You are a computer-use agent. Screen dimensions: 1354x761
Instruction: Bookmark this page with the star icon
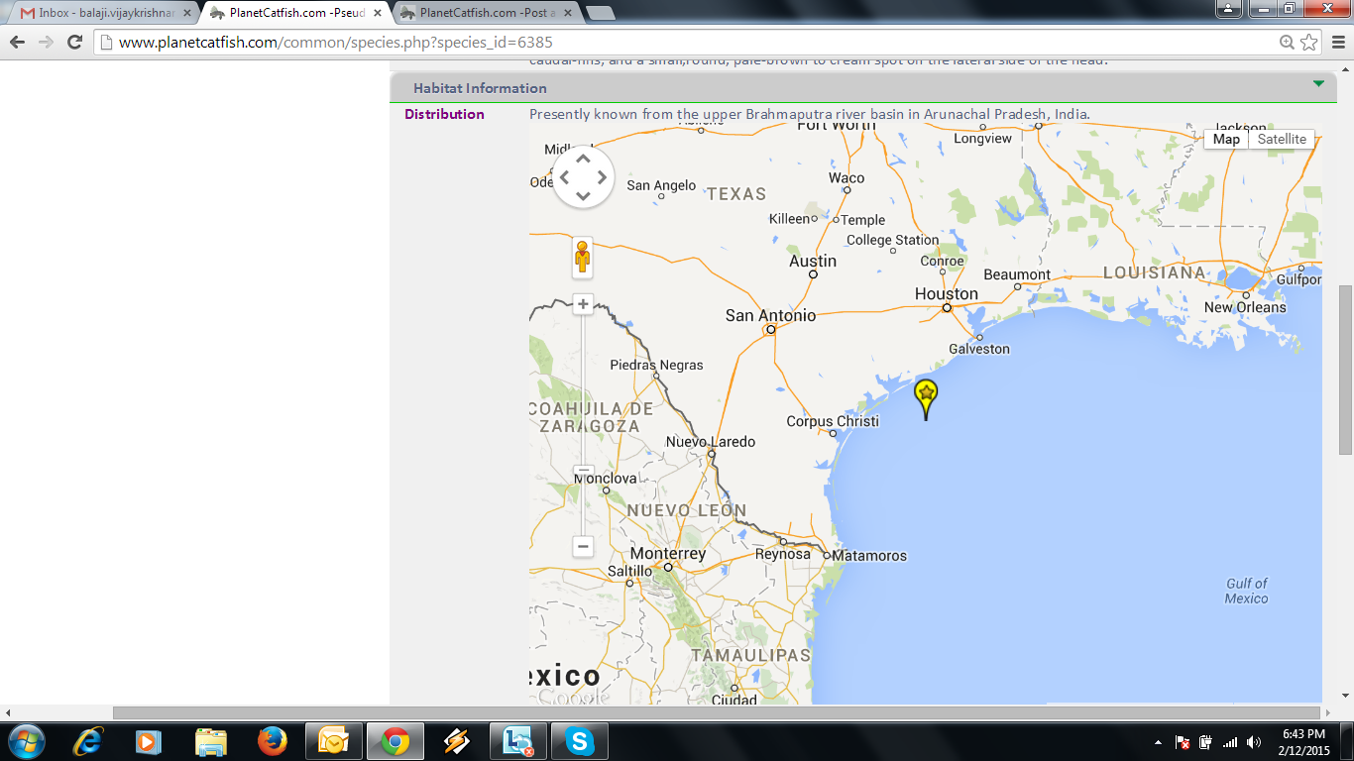[1309, 42]
